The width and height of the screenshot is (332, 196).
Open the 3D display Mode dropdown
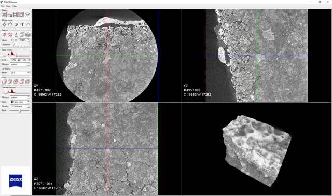[20, 73]
